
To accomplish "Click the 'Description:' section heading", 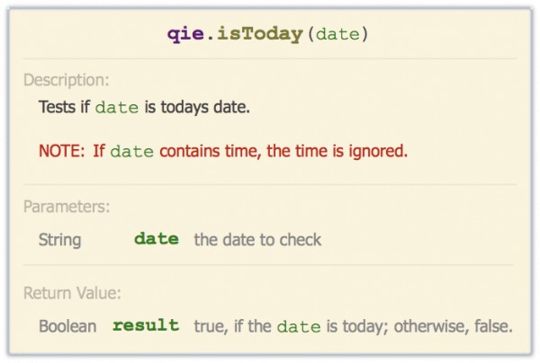I will point(66,80).
